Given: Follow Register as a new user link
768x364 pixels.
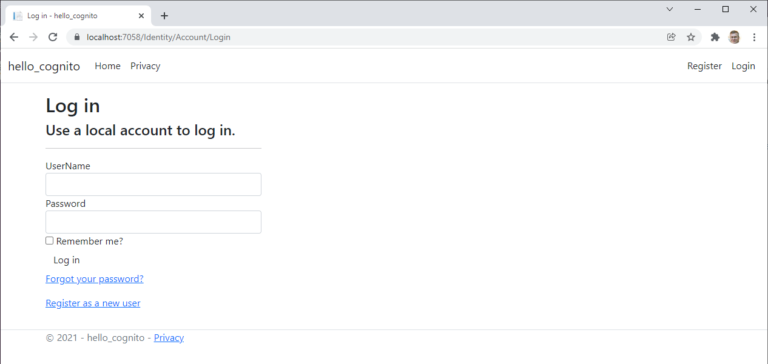Looking at the screenshot, I should pos(93,303).
